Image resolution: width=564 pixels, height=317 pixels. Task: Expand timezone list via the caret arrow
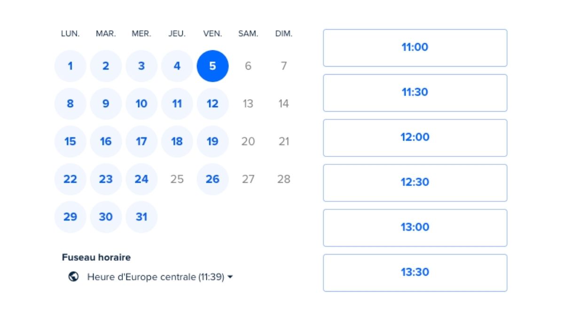pos(230,277)
